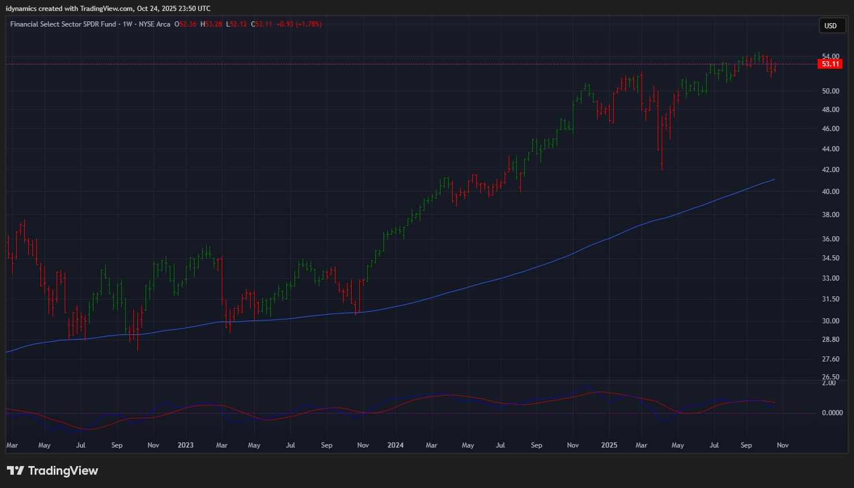Select the L52.12 low value in legend
This screenshot has width=854, height=488.
(237, 24)
